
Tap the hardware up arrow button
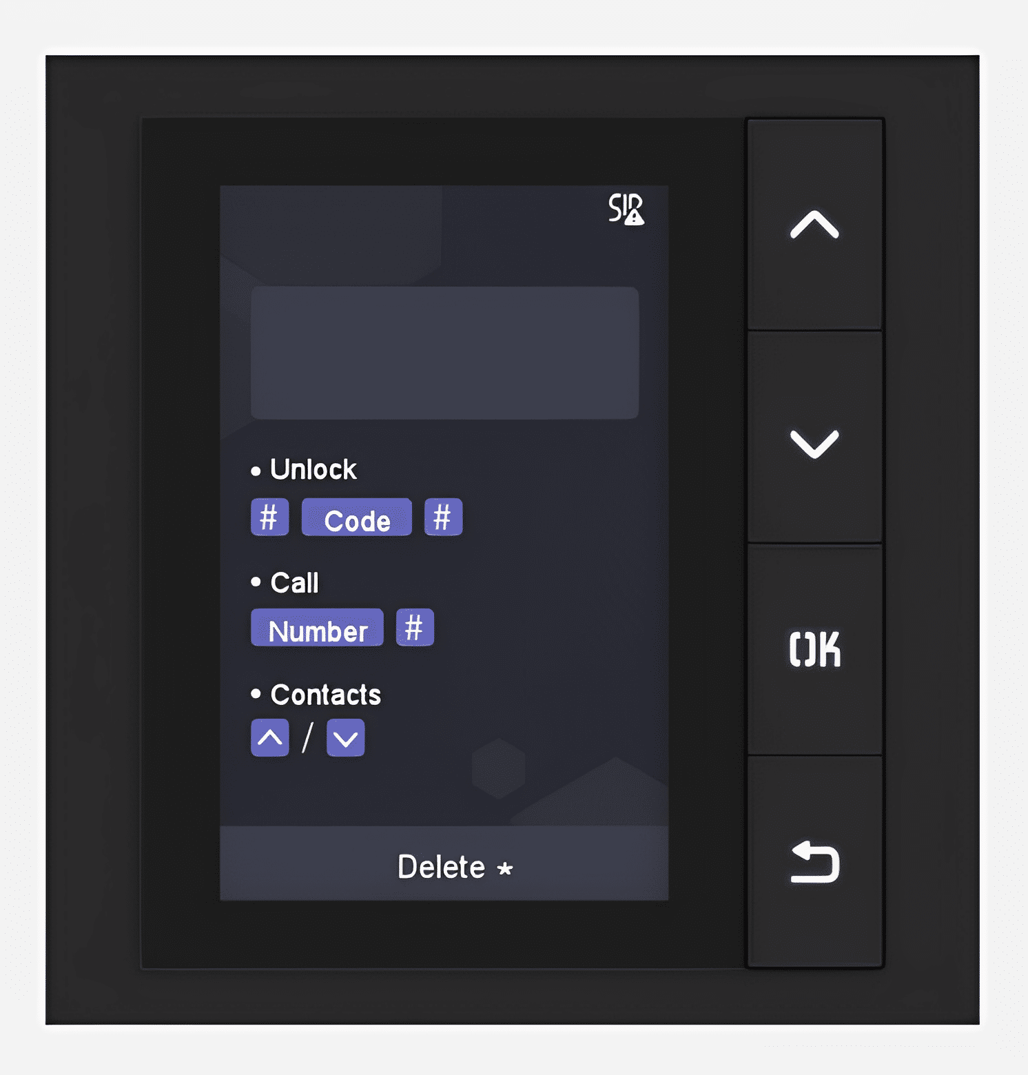tap(814, 225)
